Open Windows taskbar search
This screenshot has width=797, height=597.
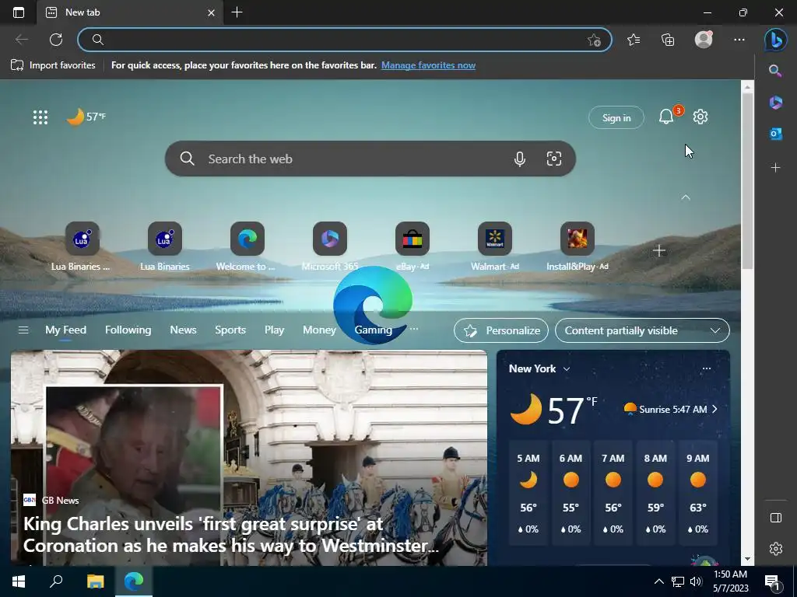click(x=56, y=581)
